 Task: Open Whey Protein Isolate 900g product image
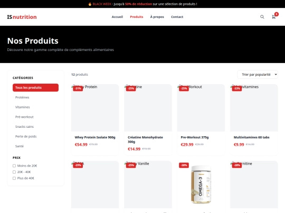click(x=95, y=108)
